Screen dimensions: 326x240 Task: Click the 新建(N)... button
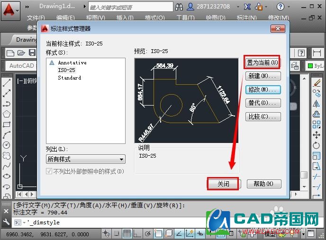tap(263, 76)
